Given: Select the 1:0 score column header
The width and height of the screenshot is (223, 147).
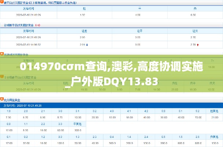Looking at the screenshot, I should 8,111.
